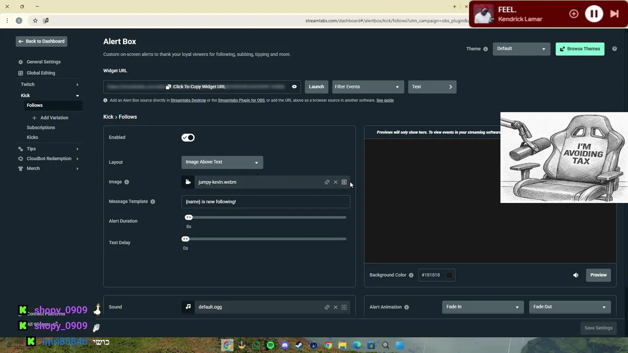Open media gallery for default.ogg

tap(344, 307)
